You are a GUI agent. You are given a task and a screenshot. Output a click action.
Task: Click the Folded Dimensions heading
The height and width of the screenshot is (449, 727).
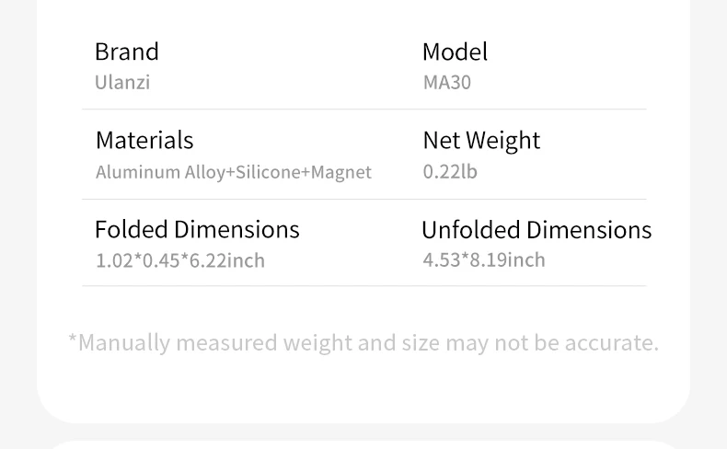[x=197, y=229]
